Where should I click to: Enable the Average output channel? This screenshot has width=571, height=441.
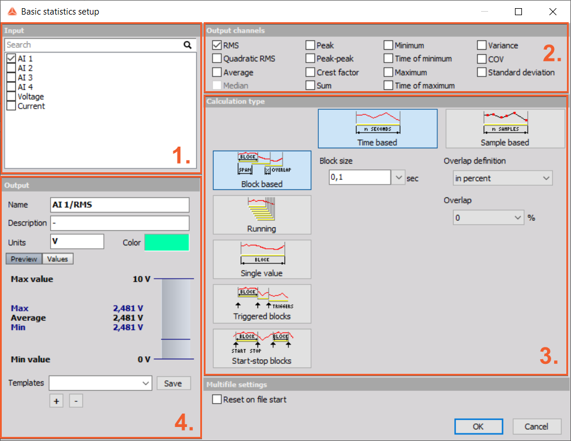click(217, 72)
